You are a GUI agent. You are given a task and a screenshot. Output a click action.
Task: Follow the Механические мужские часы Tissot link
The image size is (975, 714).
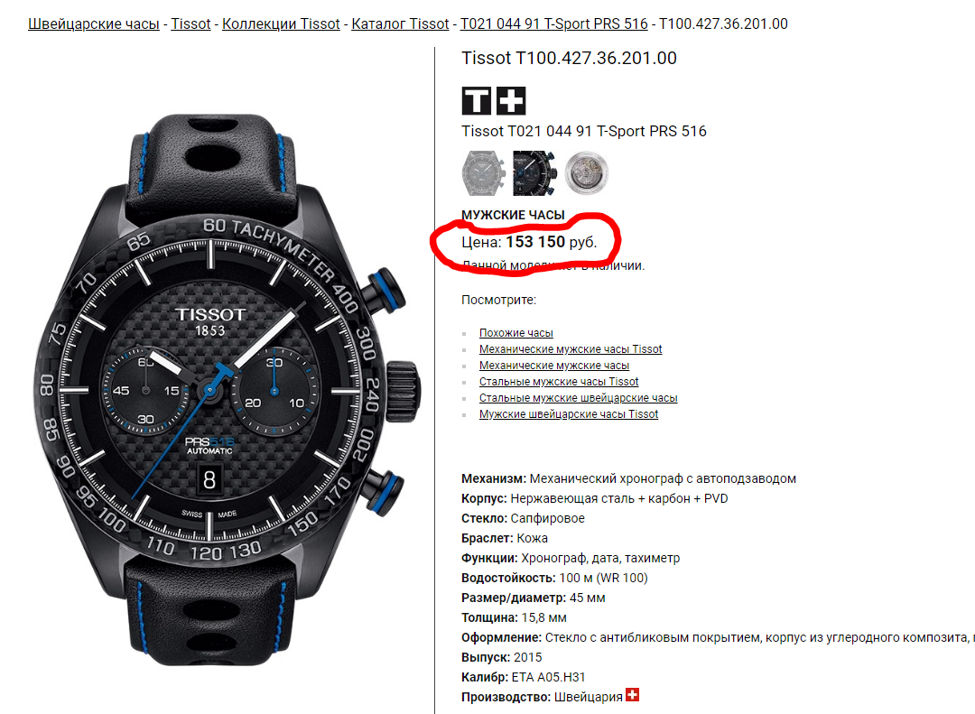click(571, 349)
